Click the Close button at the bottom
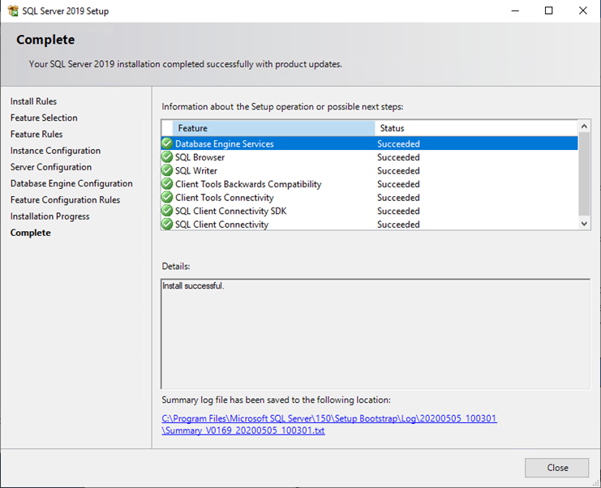This screenshot has height=488, width=601. click(x=556, y=468)
